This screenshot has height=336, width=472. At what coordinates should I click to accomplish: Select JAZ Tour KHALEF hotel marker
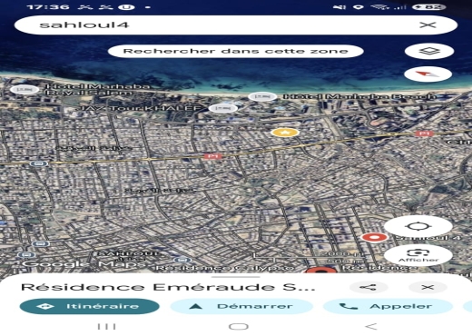pyautogui.click(x=223, y=108)
